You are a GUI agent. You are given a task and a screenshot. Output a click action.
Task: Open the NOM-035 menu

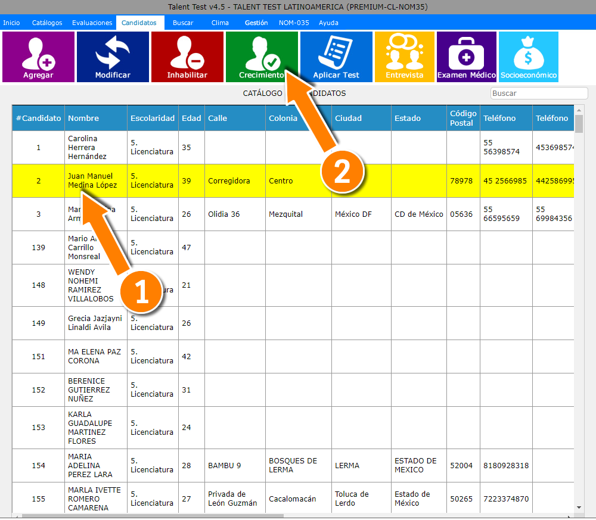294,23
